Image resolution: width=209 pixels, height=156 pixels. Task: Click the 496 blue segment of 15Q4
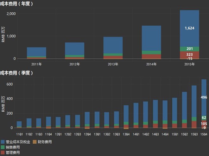(204, 97)
